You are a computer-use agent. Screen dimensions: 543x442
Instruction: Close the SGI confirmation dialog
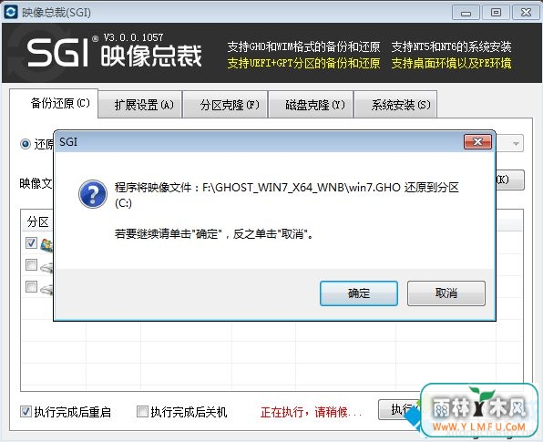[x=477, y=141]
